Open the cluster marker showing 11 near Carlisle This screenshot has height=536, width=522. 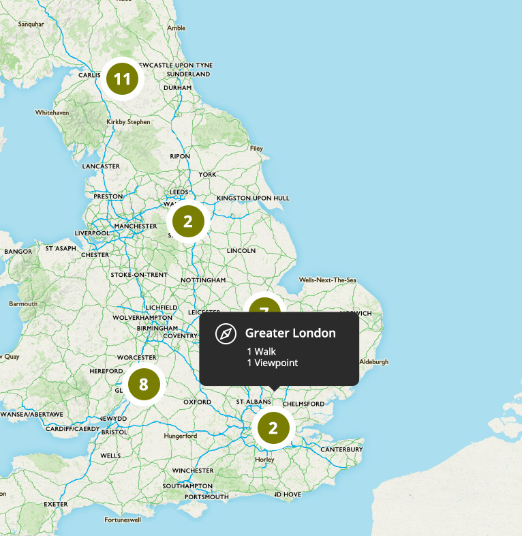coord(122,79)
